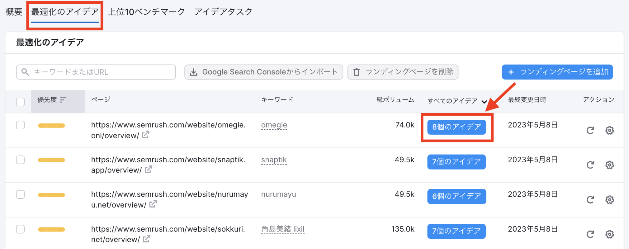Click the sokkuri.net overview page URL
Viewport: 629px width, 249px height.
point(168,234)
